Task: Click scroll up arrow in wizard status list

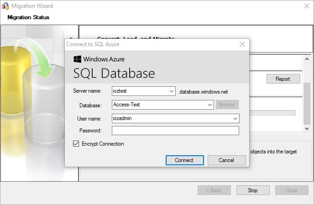Action: [x=307, y=59]
